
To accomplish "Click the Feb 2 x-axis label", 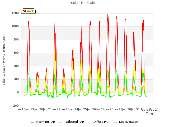I will coord(153,110).
